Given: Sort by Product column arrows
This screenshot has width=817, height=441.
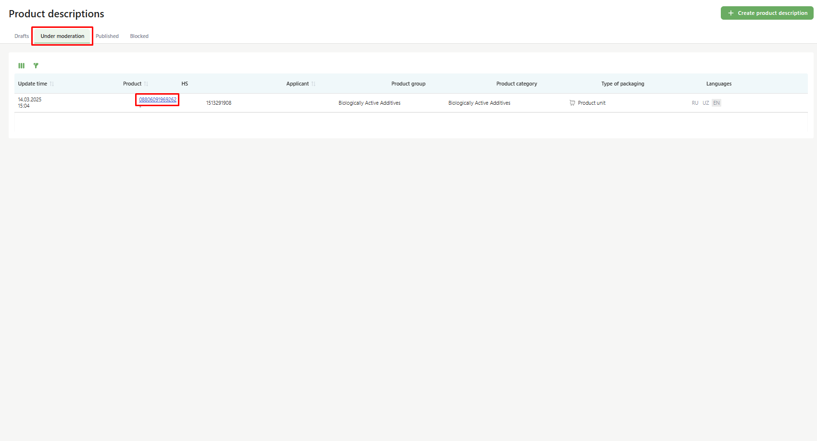Looking at the screenshot, I should [146, 84].
